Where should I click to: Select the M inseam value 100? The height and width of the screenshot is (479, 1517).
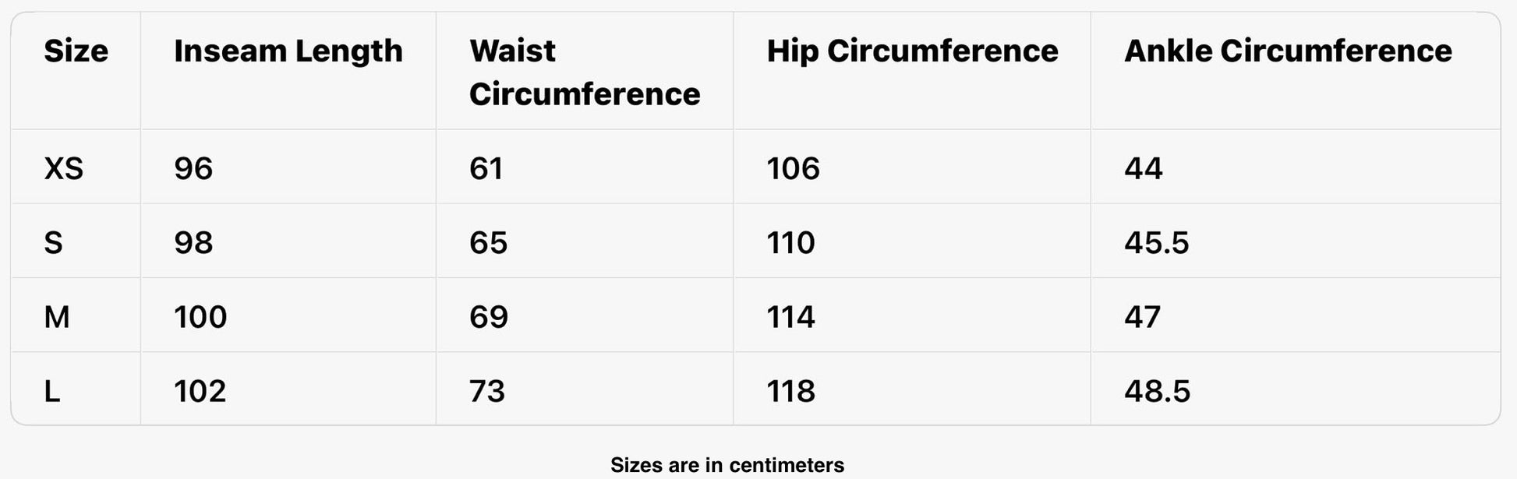coord(200,317)
